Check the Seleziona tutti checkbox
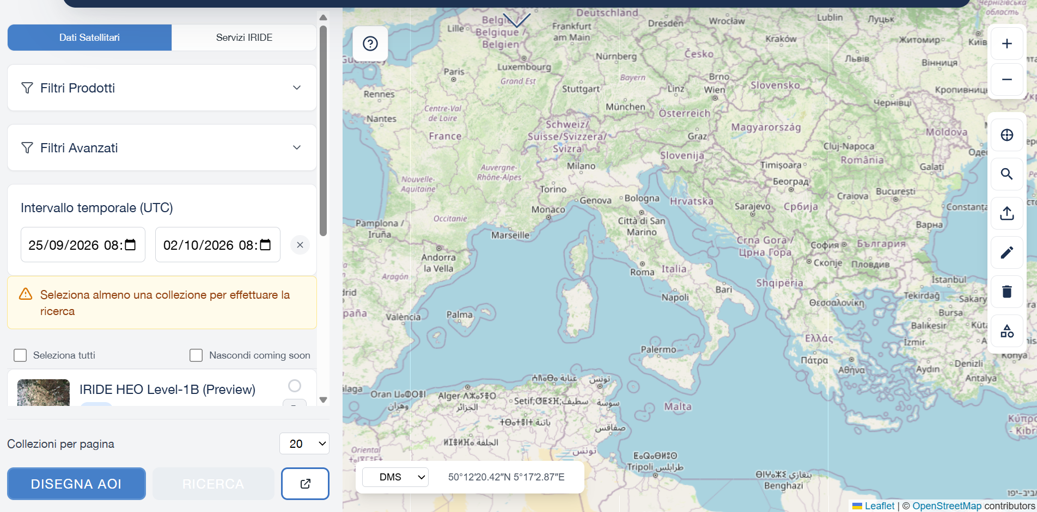Image resolution: width=1037 pixels, height=512 pixels. coord(20,355)
